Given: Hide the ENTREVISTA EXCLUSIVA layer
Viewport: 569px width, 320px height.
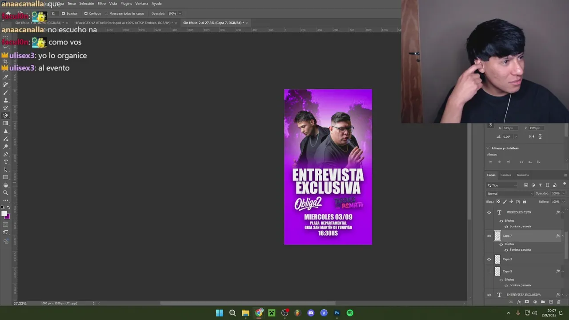Looking at the screenshot, I should coord(489,295).
